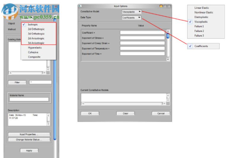Image resolution: width=246 pixels, height=158 pixels.
Task: Click Change Material Status button
Action: (x=29, y=140)
